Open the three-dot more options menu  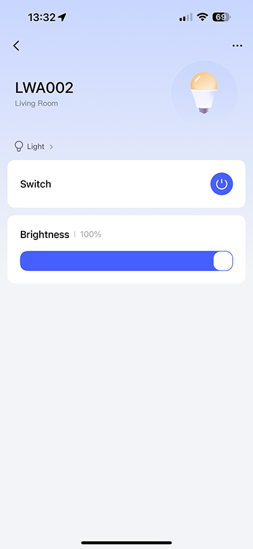coord(237,46)
